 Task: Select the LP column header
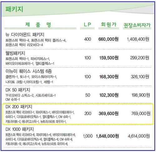point(87,25)
